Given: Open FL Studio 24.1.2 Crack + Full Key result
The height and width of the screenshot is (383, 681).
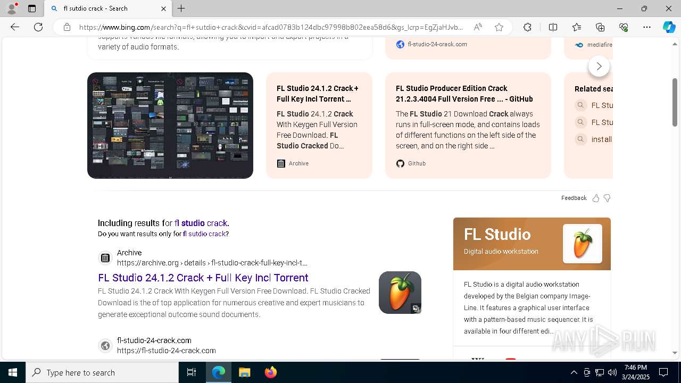Looking at the screenshot, I should coord(203,278).
